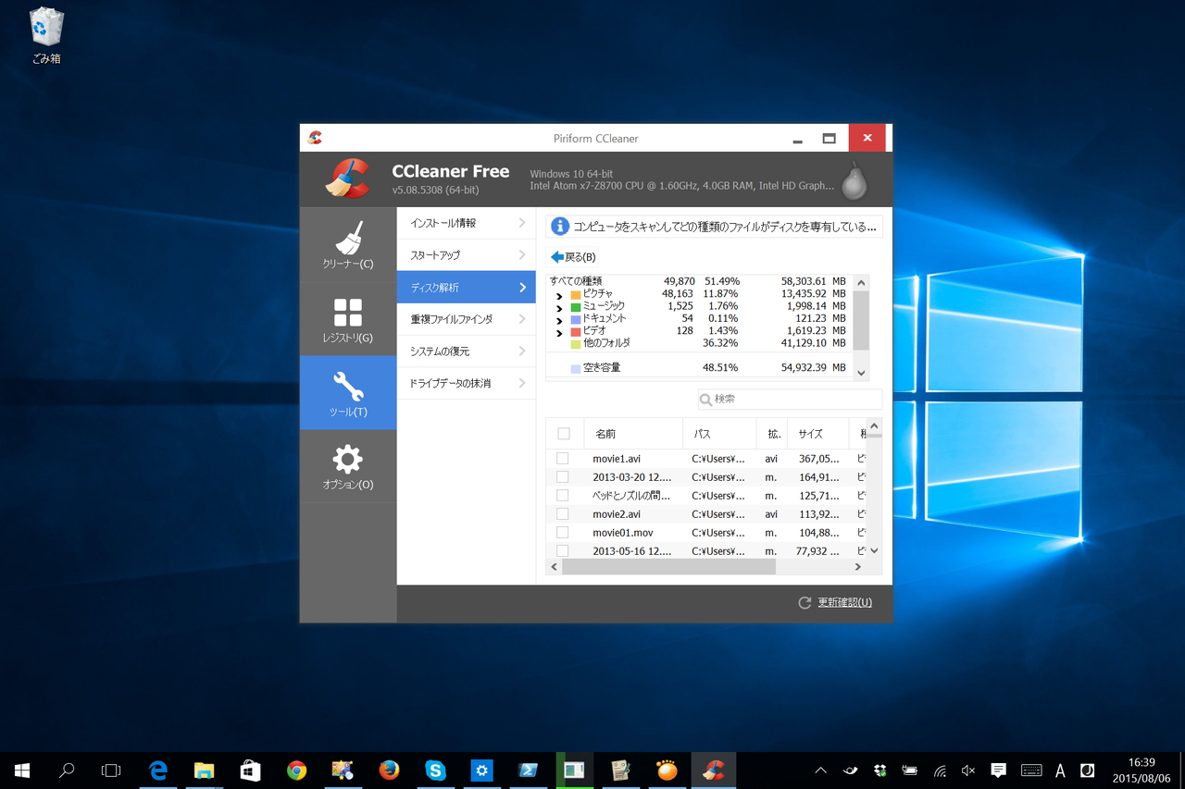Expand the ミュージック (Music) category
The image size is (1185, 789).
pos(559,308)
